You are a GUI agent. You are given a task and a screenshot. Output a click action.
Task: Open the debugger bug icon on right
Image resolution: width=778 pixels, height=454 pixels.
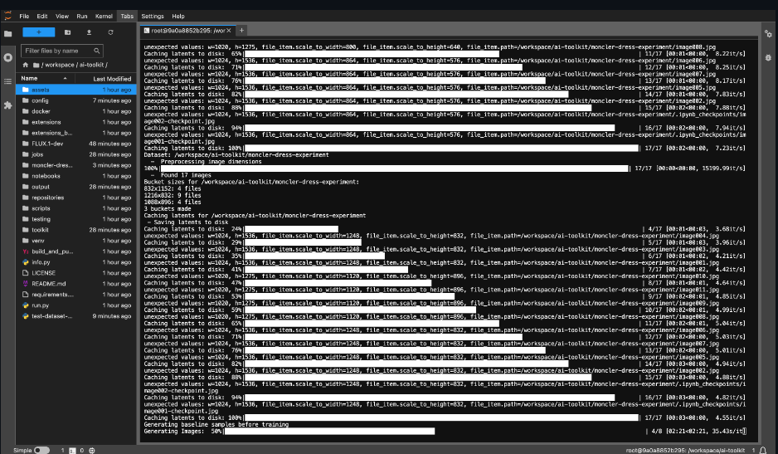click(768, 57)
